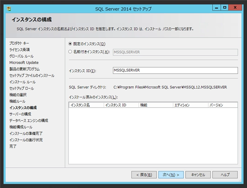This screenshot has height=188, width=247.
Task: Click the バージョン column header
Action: (x=223, y=105)
